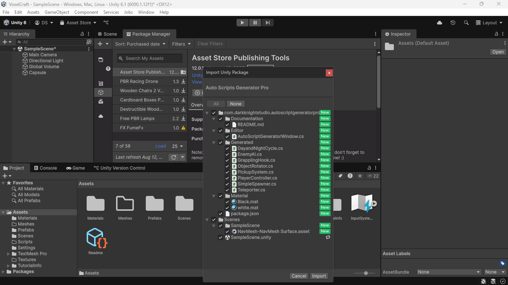Screen dimensions: 508x285
Task: Expand the TextMesh Pro folder in Project tree
Action: [9, 254]
